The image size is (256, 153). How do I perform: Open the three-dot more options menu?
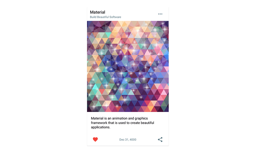tap(160, 14)
